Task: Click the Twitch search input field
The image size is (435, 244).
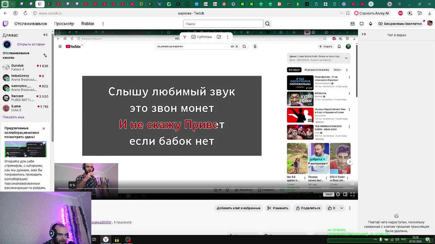Action: click(223, 24)
